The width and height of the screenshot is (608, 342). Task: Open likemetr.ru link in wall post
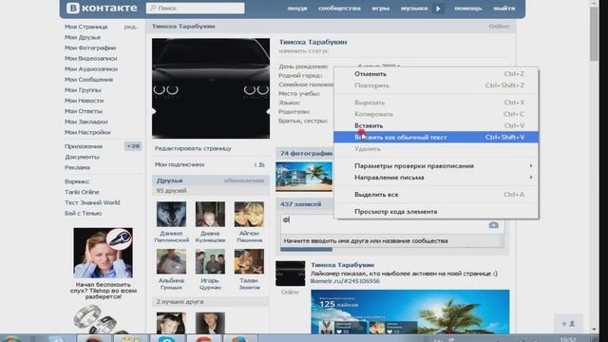coord(345,281)
